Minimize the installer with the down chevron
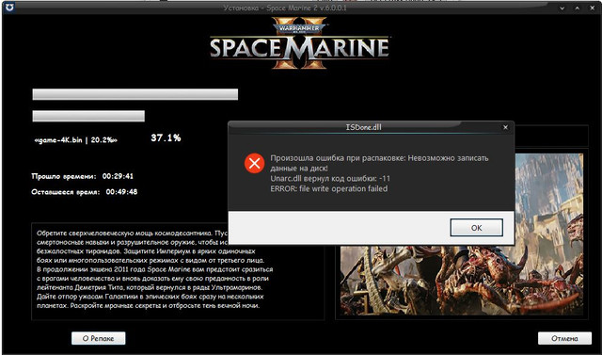This screenshot has height=355, width=602. [562, 8]
